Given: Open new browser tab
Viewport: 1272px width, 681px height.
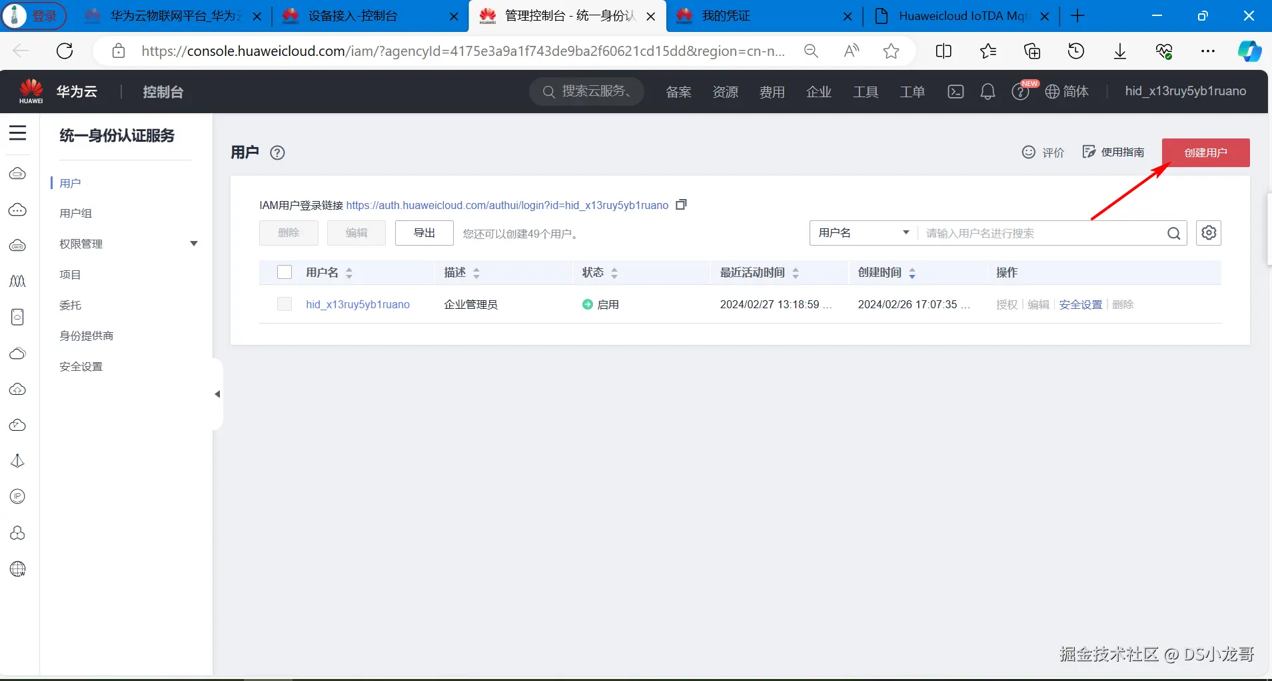Looking at the screenshot, I should click(1077, 16).
